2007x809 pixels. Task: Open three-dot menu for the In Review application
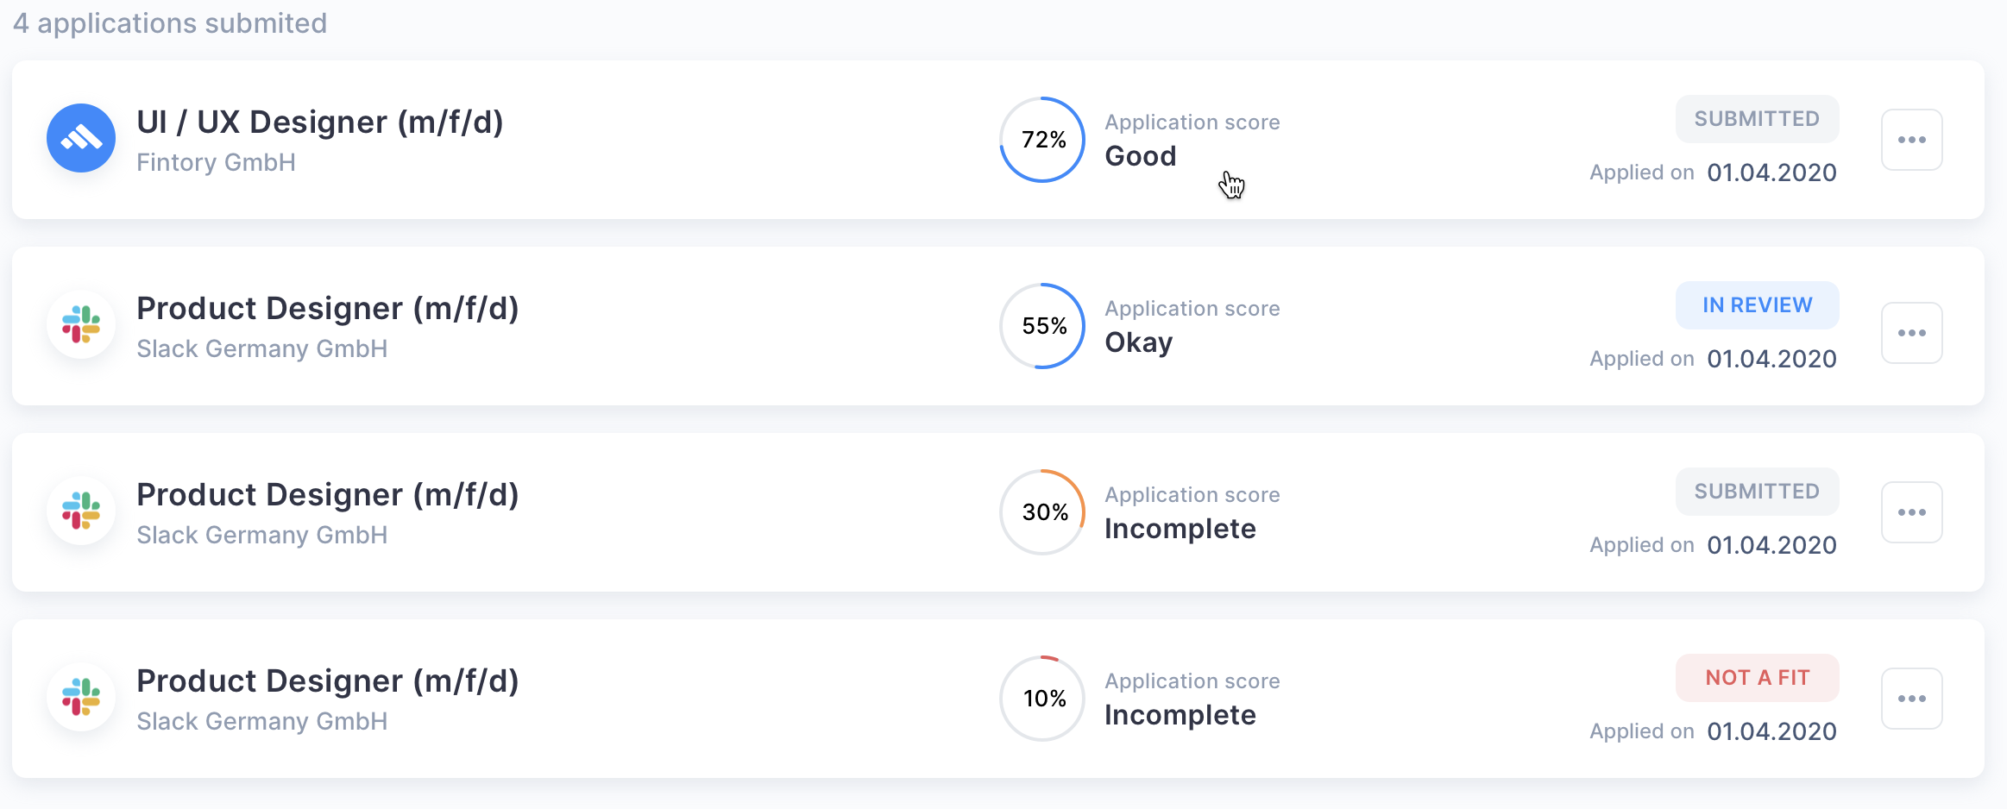(1911, 333)
